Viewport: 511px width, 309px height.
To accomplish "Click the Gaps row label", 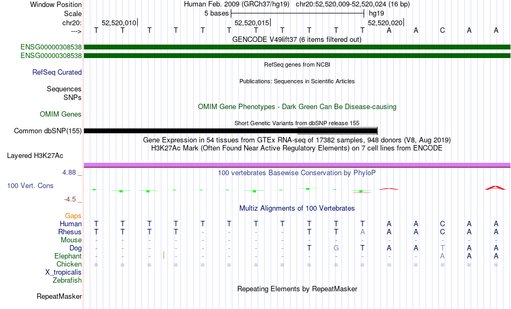I will click(x=73, y=216).
